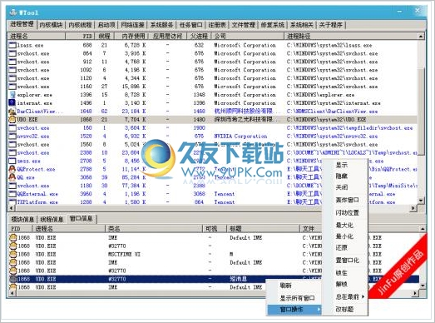
Task: Click the icon of svchost.exe PID 1092
Action: pos(12,70)
